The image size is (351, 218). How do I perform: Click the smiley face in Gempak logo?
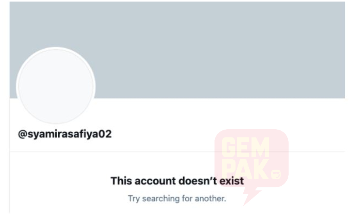click(276, 174)
